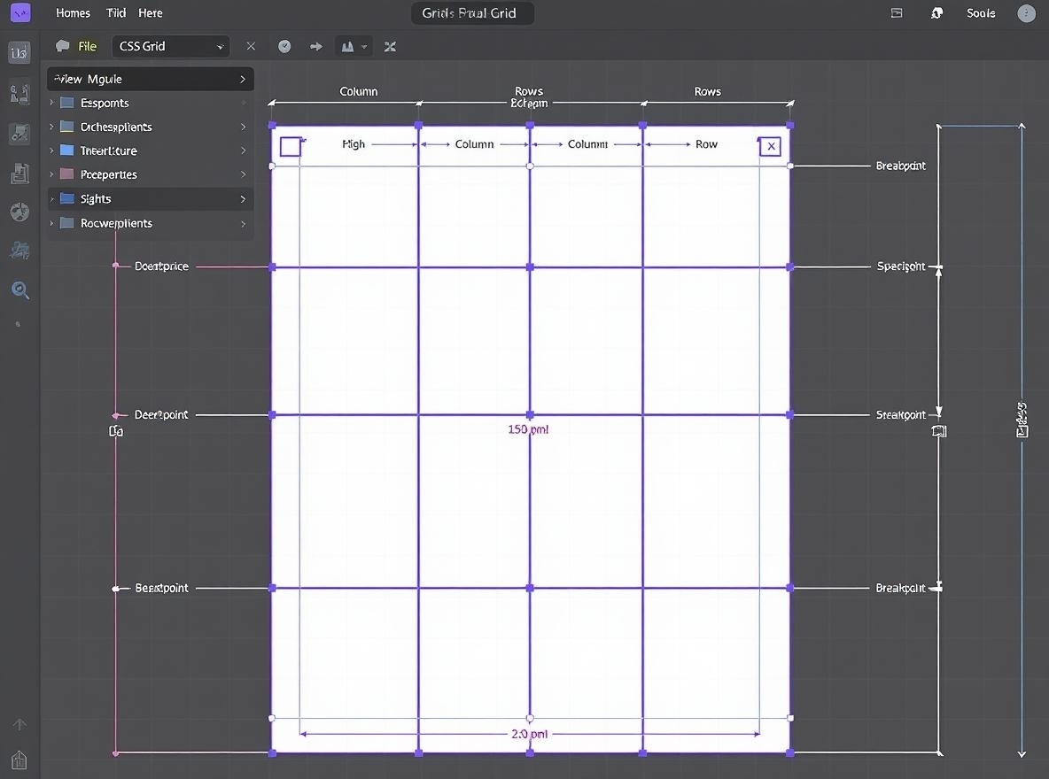1049x779 pixels.
Task: Select the blue puzzle sidebar icon
Action: 19,251
